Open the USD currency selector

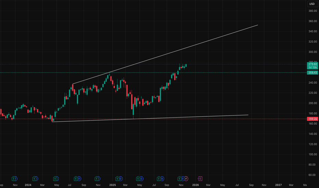coord(312,4)
